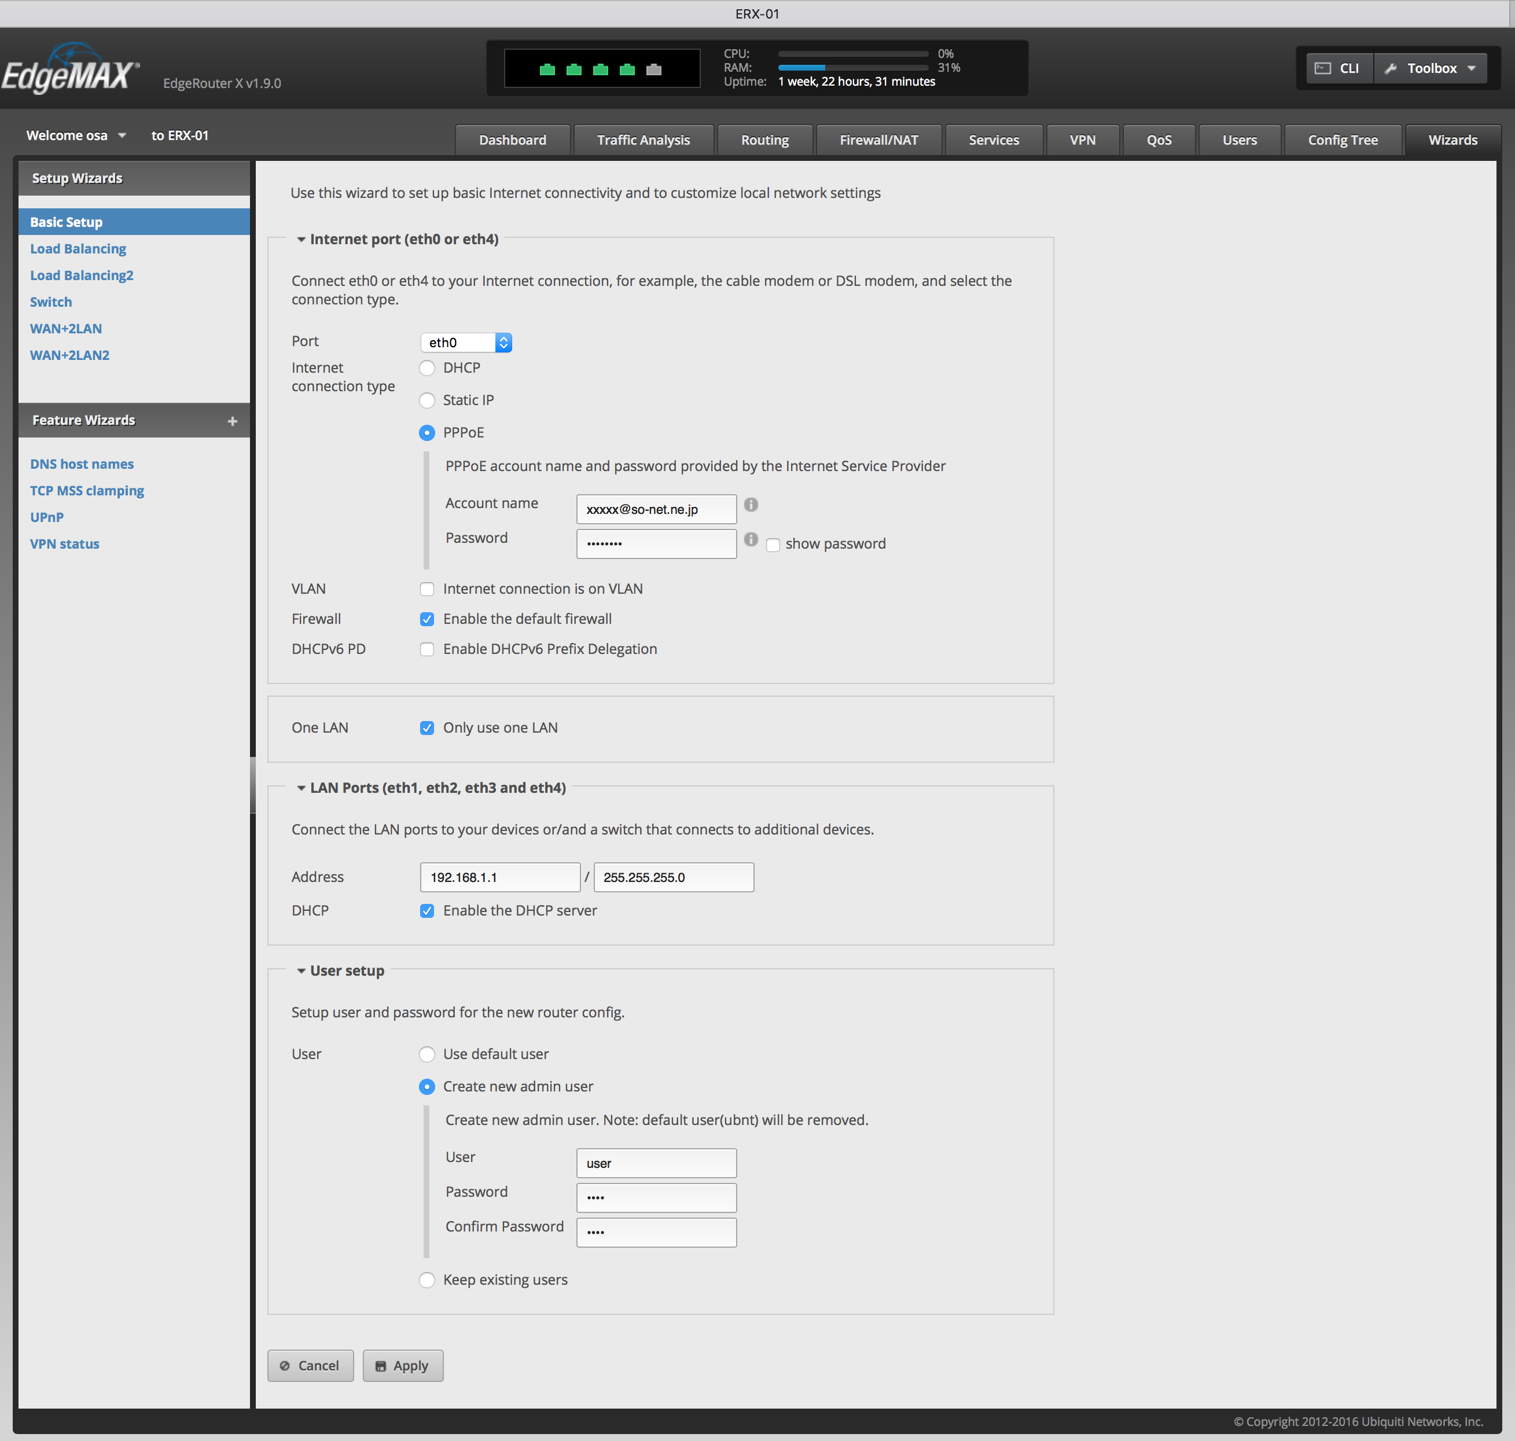Open the VPN status wizard
The width and height of the screenshot is (1515, 1441).
[x=65, y=544]
